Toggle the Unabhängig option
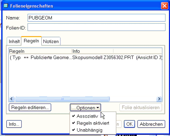The width and height of the screenshot is (170, 136). (x=89, y=130)
